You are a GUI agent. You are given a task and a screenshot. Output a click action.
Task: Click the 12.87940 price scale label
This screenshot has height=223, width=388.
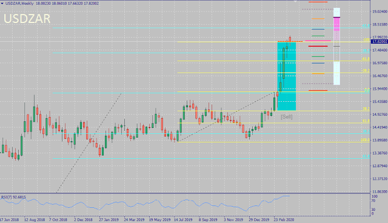[380, 166]
